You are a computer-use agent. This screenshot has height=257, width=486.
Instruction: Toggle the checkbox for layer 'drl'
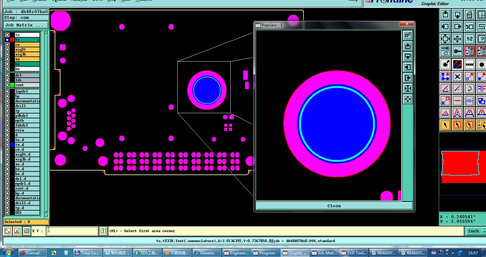point(7,75)
